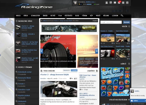Click the RACINGZONE HÍREK header icon

click(17, 21)
